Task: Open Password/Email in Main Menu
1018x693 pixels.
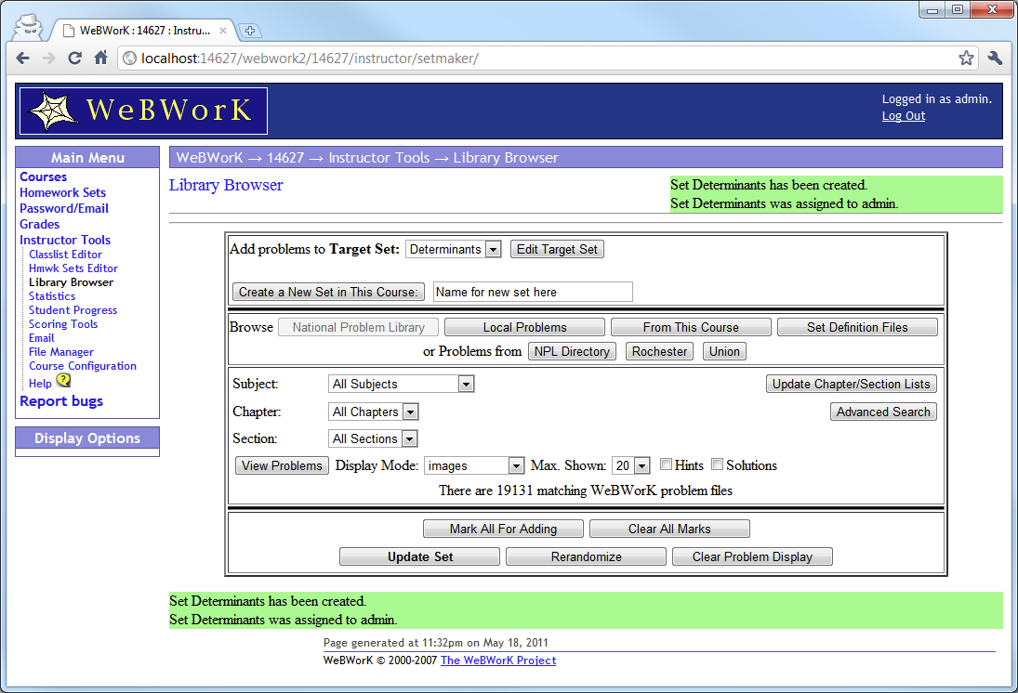Action: pos(63,208)
